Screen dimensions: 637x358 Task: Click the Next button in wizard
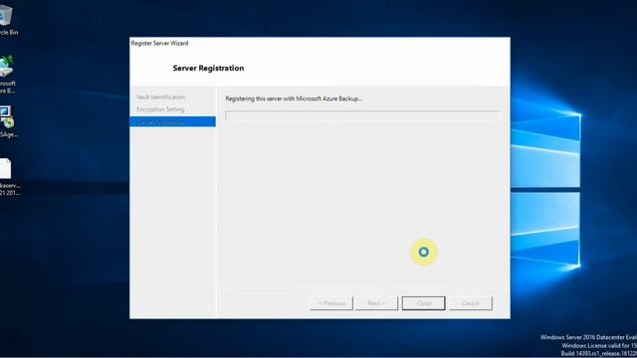coord(376,303)
